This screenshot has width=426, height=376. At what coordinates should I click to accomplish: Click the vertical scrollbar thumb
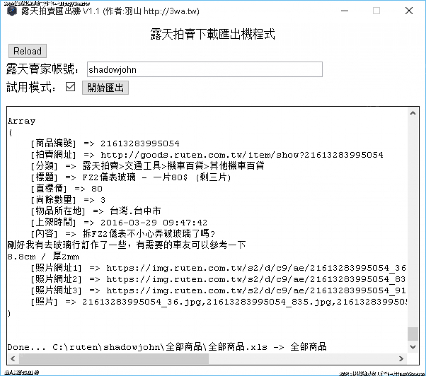tap(412, 334)
